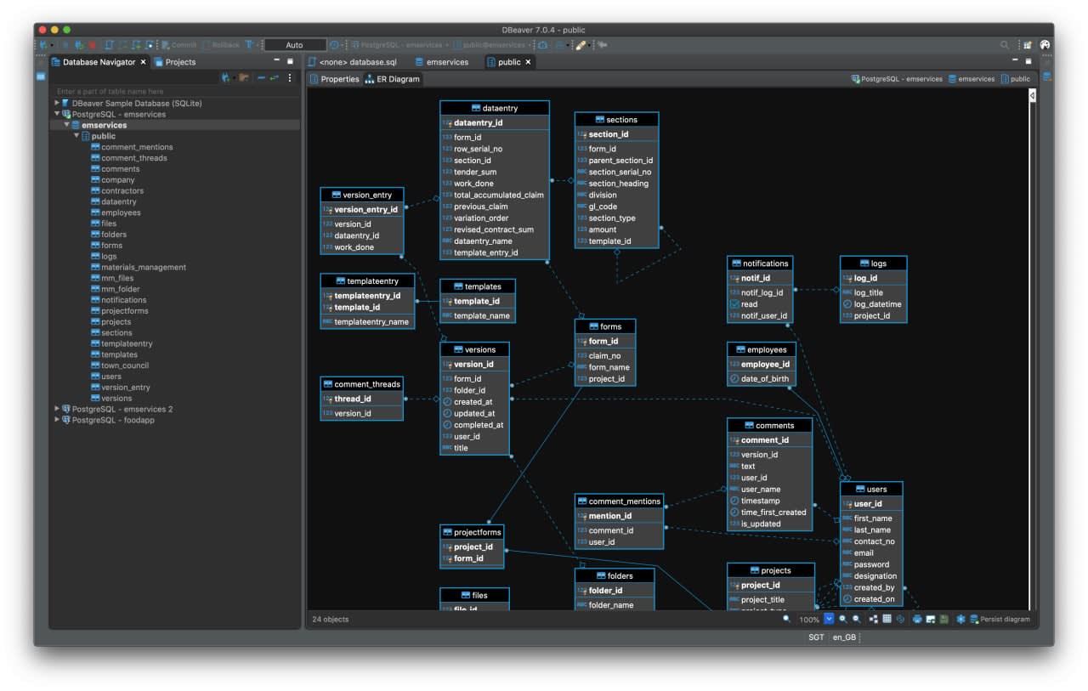Focus the table name filter field
The image size is (1088, 691).
click(174, 91)
